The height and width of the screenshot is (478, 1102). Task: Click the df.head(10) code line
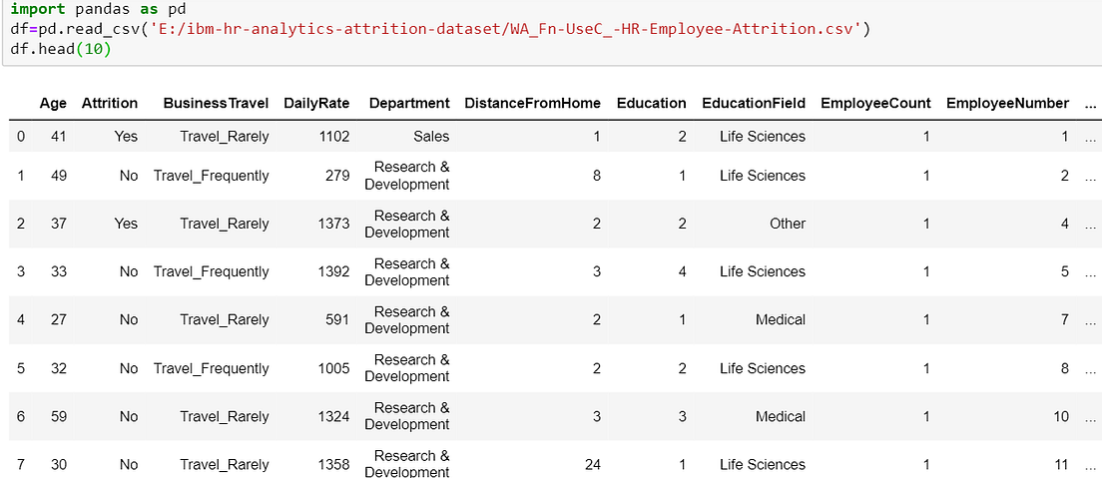(61, 49)
